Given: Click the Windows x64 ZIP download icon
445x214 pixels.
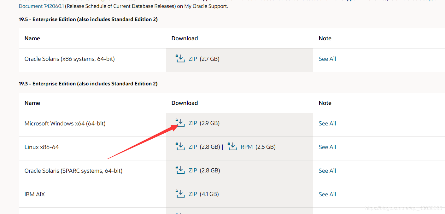Looking at the screenshot, I should 180,123.
